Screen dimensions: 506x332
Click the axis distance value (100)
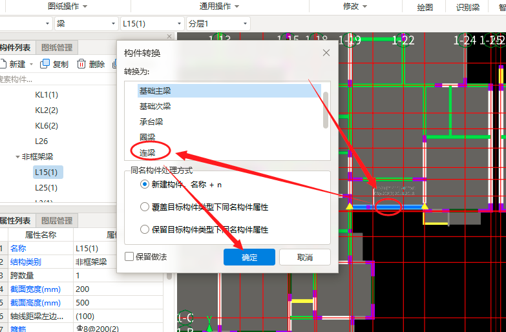pos(118,316)
